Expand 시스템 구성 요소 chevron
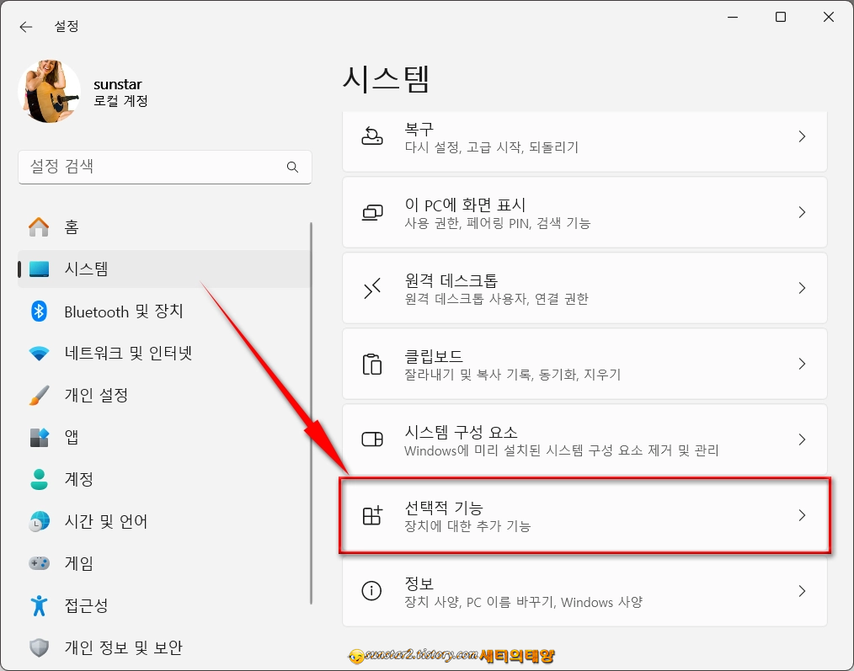Screen dimensions: 854x671 (802, 439)
